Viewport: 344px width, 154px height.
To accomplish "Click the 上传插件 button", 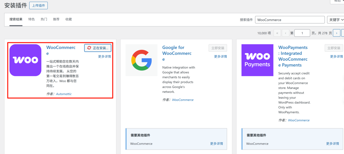I will click(x=39, y=5).
